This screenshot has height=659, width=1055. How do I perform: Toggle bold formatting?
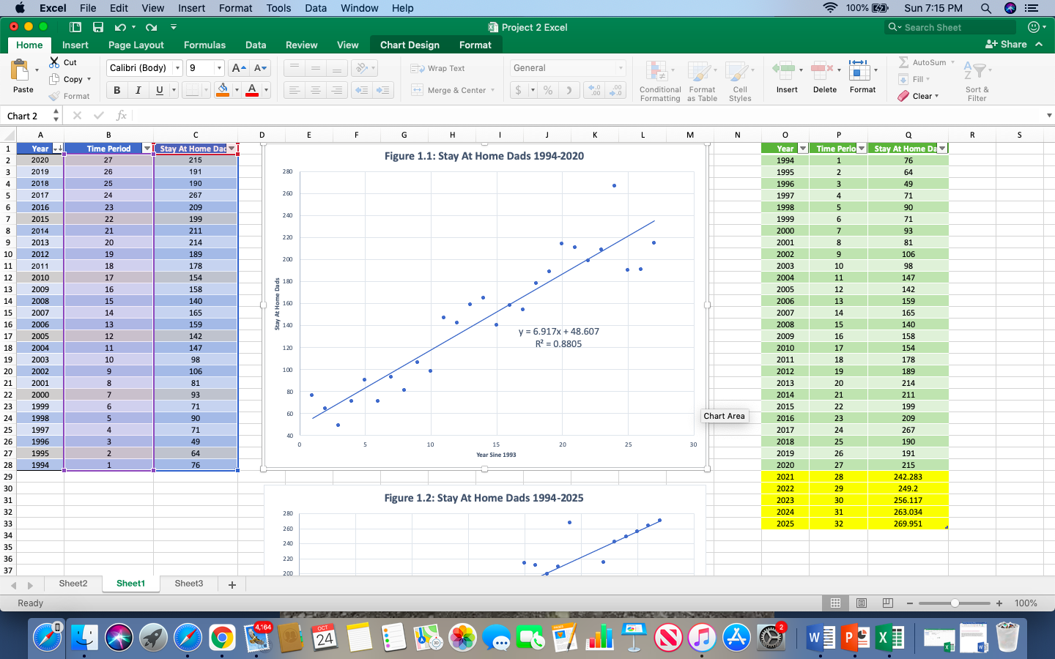[116, 90]
